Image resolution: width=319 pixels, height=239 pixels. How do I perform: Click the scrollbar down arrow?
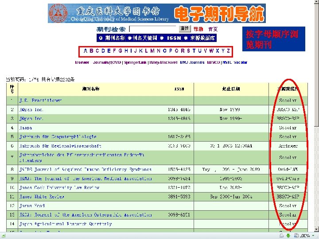[x=316, y=229]
